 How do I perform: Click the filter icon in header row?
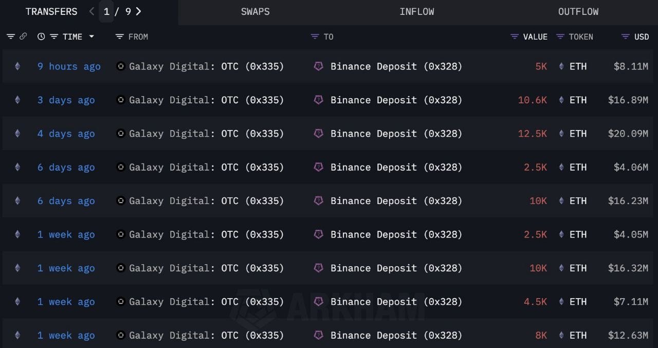point(11,36)
